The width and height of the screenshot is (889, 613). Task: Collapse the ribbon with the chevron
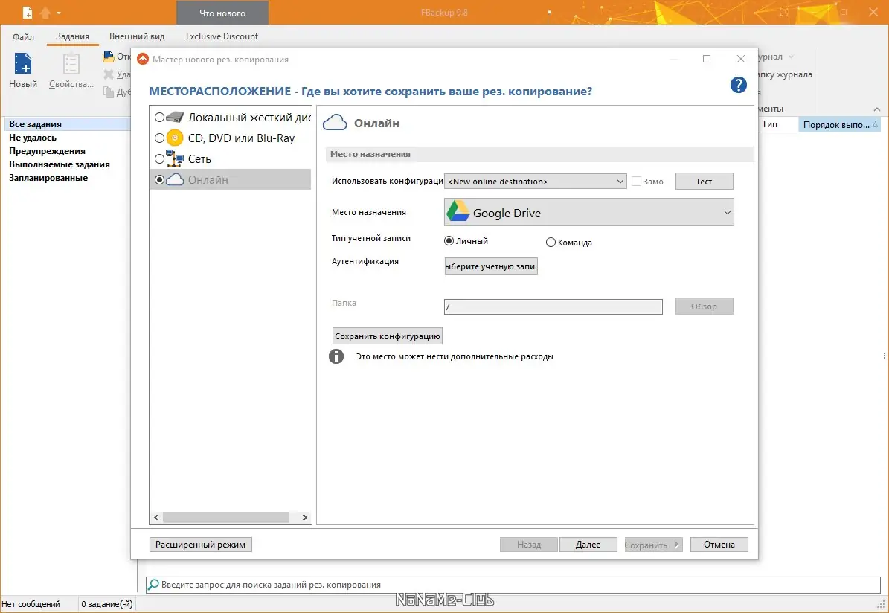(877, 109)
